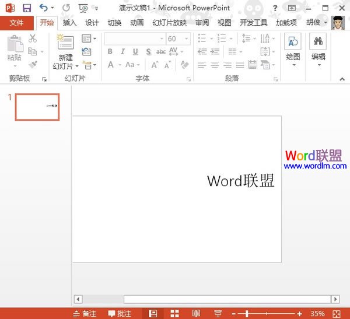
Task: Toggle Align Left paragraph
Action: [202, 65]
